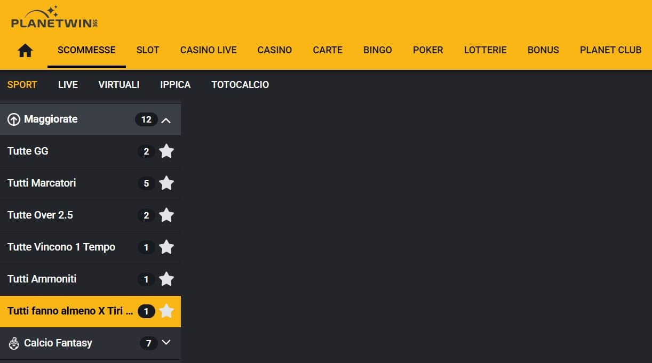The height and width of the screenshot is (363, 652).
Task: Click the Calcio Fantasy count badge 7
Action: (149, 343)
